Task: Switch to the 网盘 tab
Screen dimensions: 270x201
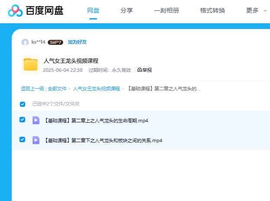Action: pos(93,10)
